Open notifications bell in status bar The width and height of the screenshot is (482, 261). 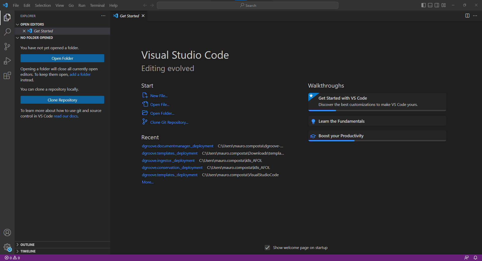point(475,258)
